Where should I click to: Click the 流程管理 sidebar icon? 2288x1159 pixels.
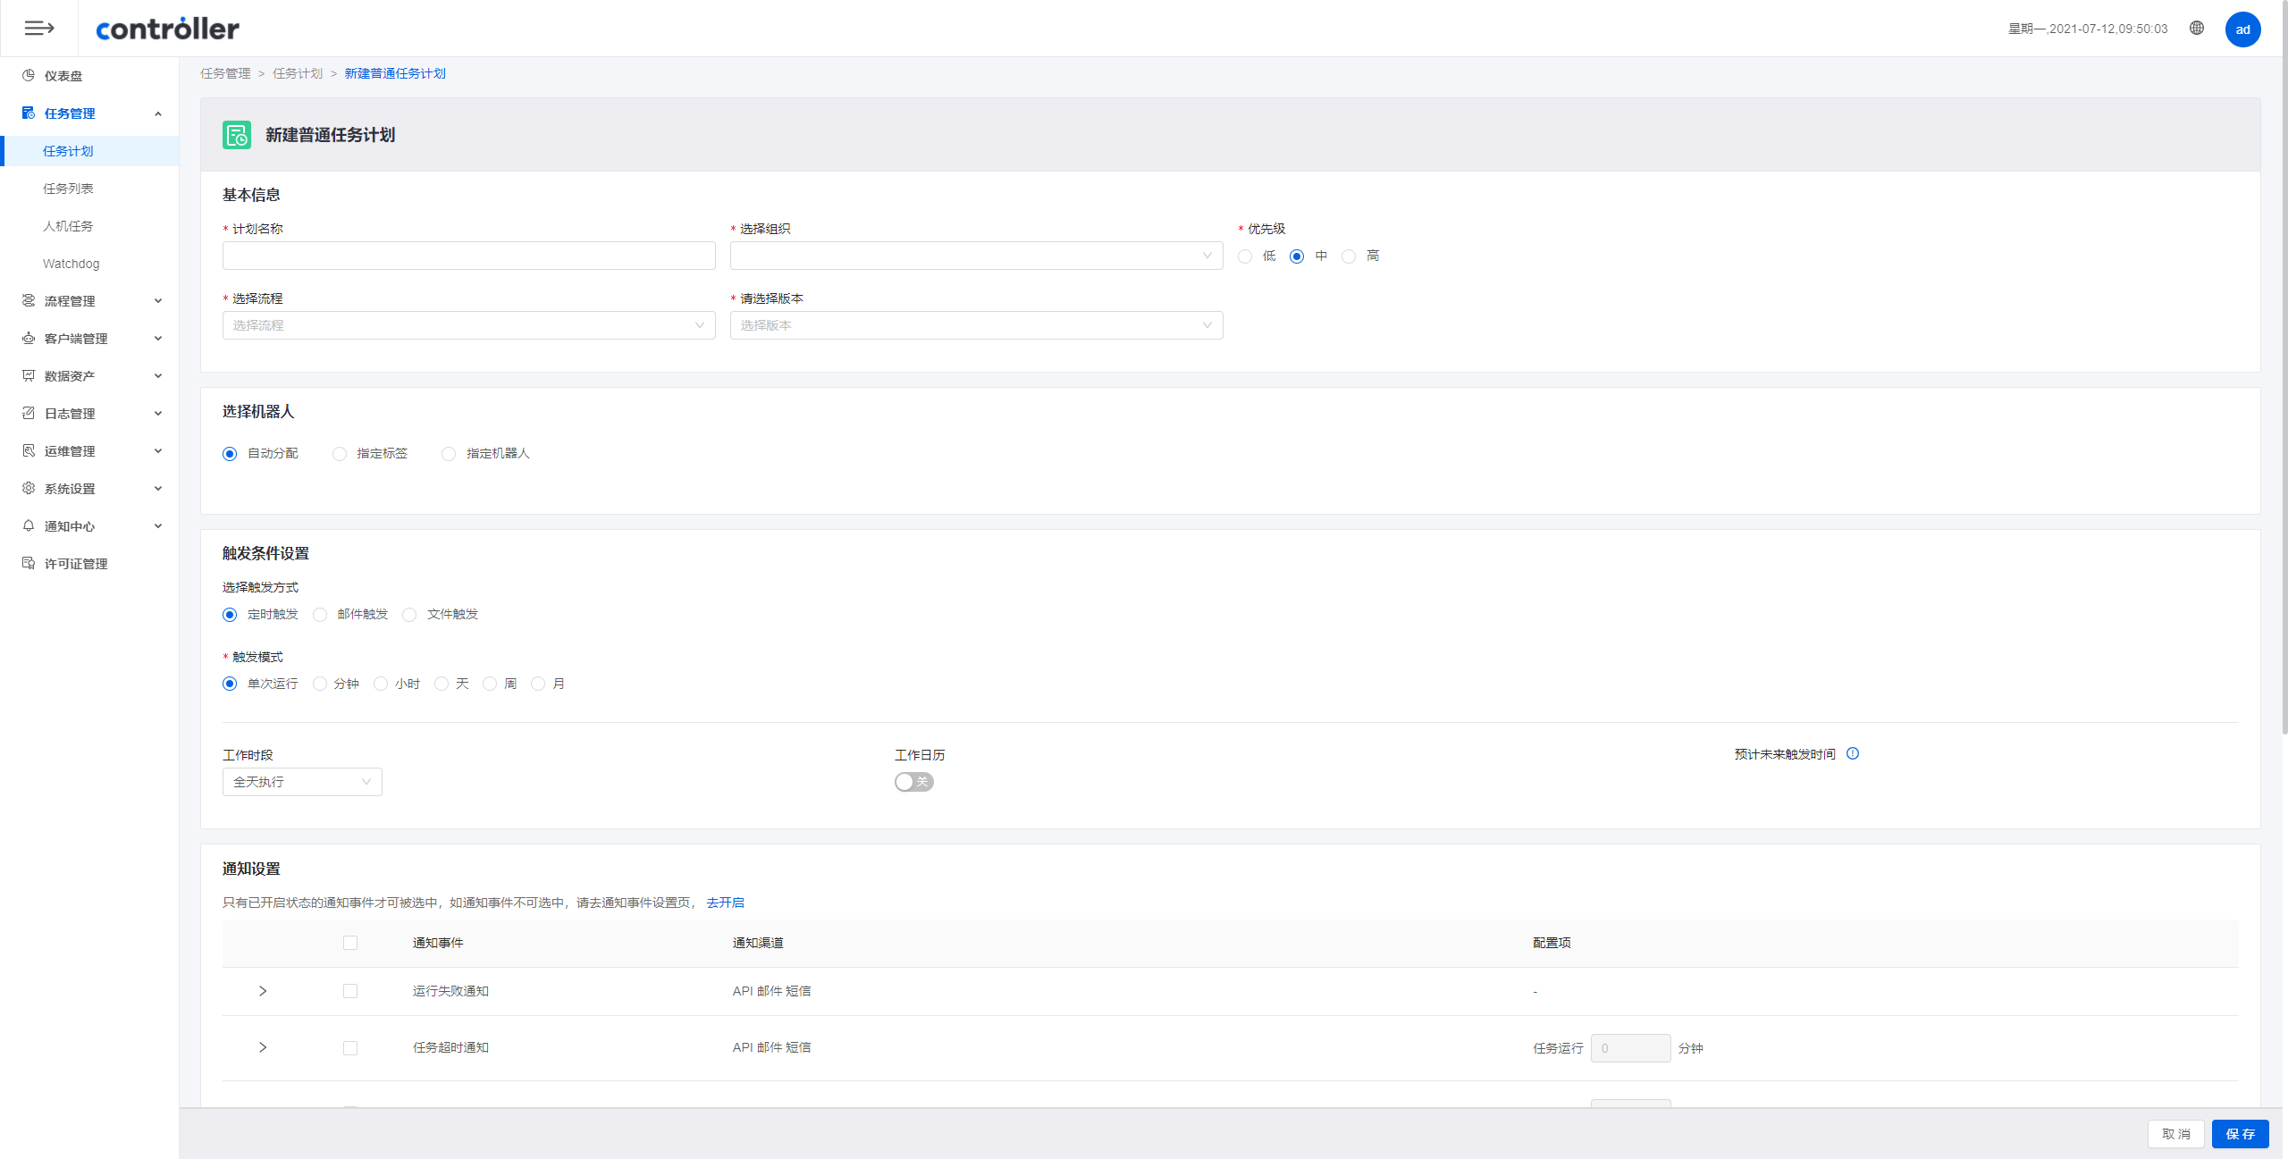click(29, 300)
